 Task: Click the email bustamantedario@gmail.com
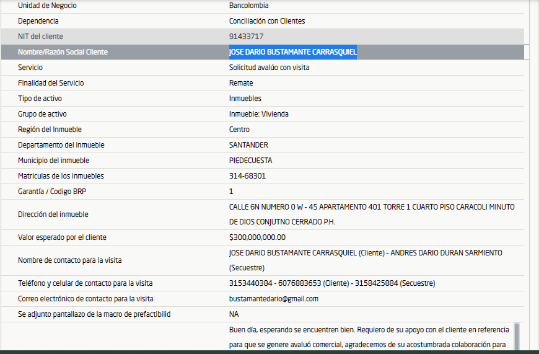pyautogui.click(x=273, y=299)
